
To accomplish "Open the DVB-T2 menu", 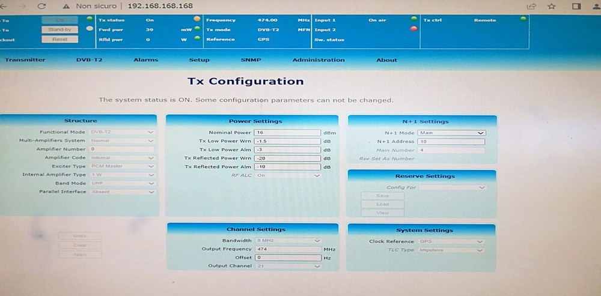I will tap(88, 60).
